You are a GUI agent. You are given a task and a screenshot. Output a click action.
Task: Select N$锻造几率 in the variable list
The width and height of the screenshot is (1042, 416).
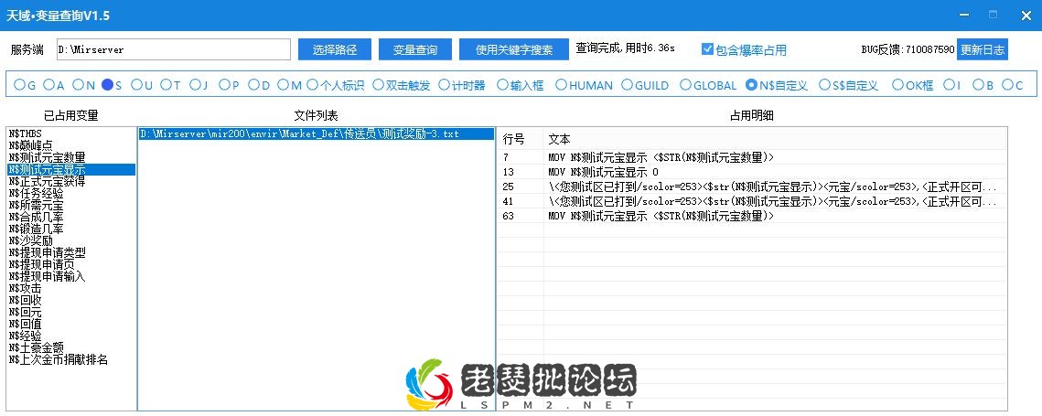(70, 229)
